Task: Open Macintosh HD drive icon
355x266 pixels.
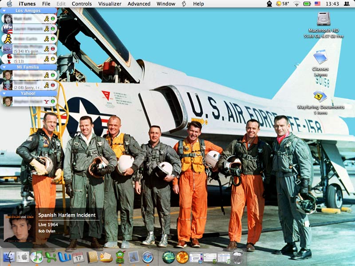Action: tap(323, 20)
